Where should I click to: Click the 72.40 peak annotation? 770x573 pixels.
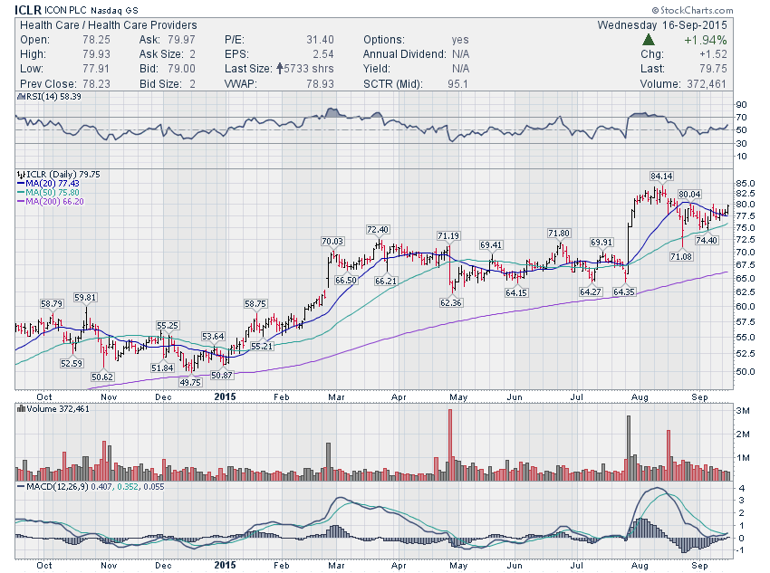coord(378,230)
